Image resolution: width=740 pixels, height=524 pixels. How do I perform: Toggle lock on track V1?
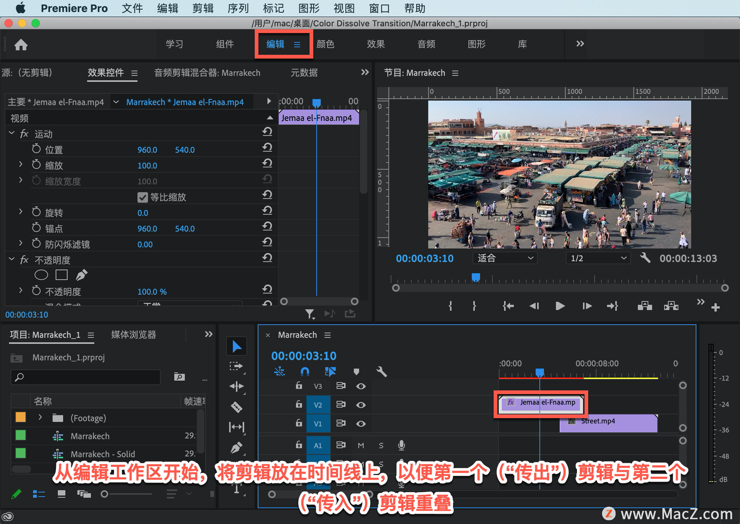tap(299, 423)
